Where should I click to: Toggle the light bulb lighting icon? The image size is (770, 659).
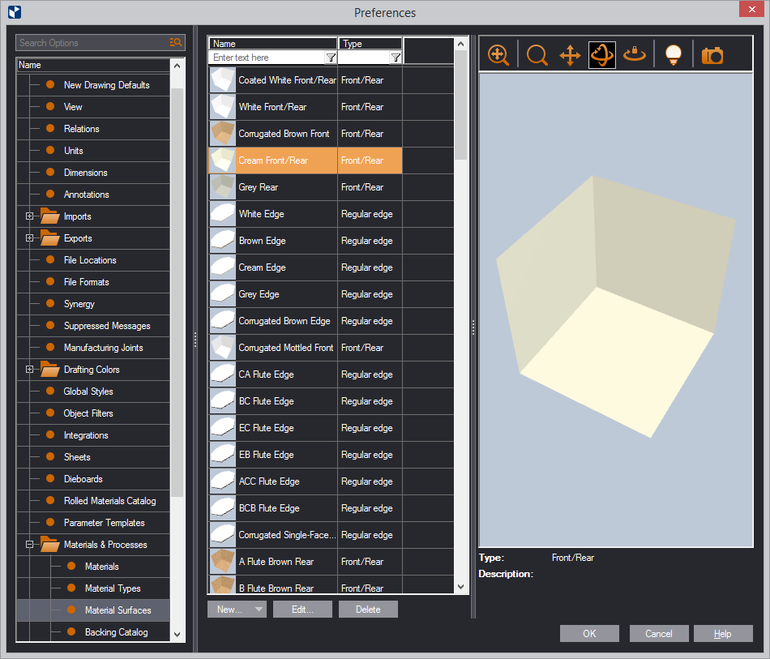click(x=674, y=54)
